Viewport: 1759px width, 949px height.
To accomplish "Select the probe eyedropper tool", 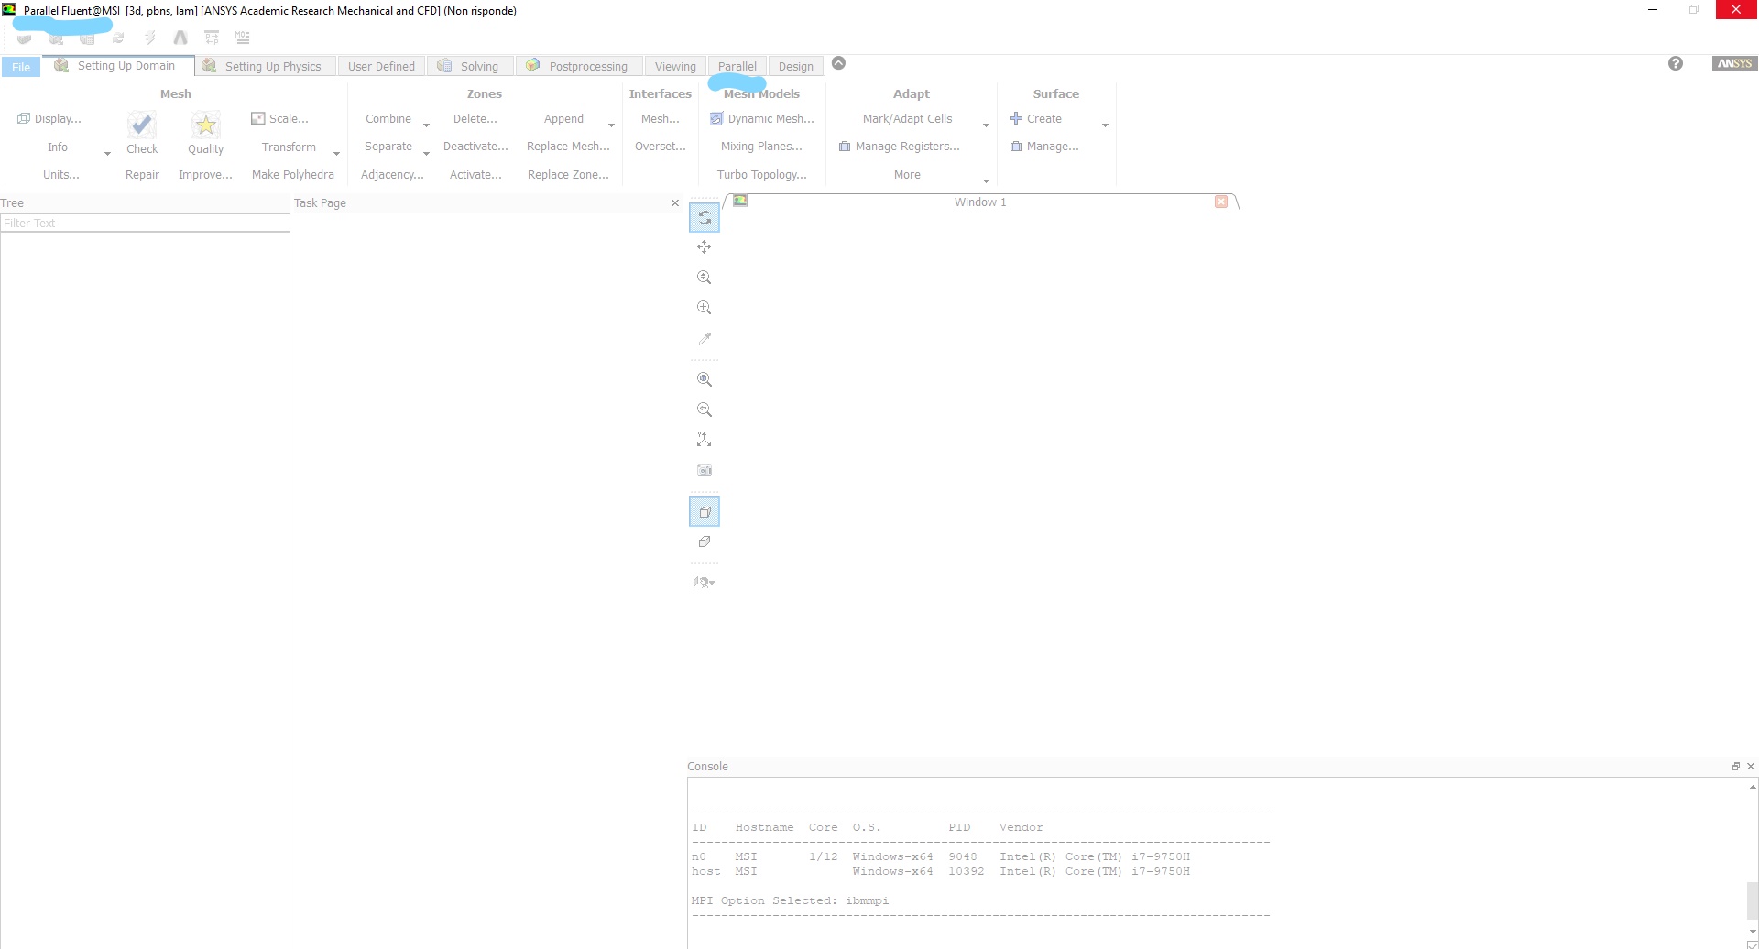I will 705,339.
